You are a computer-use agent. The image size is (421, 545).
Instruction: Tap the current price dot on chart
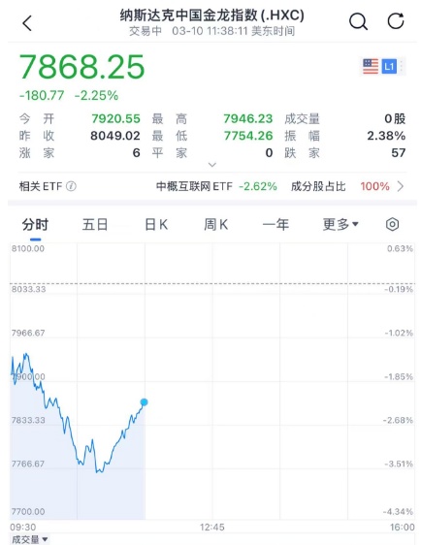(144, 402)
